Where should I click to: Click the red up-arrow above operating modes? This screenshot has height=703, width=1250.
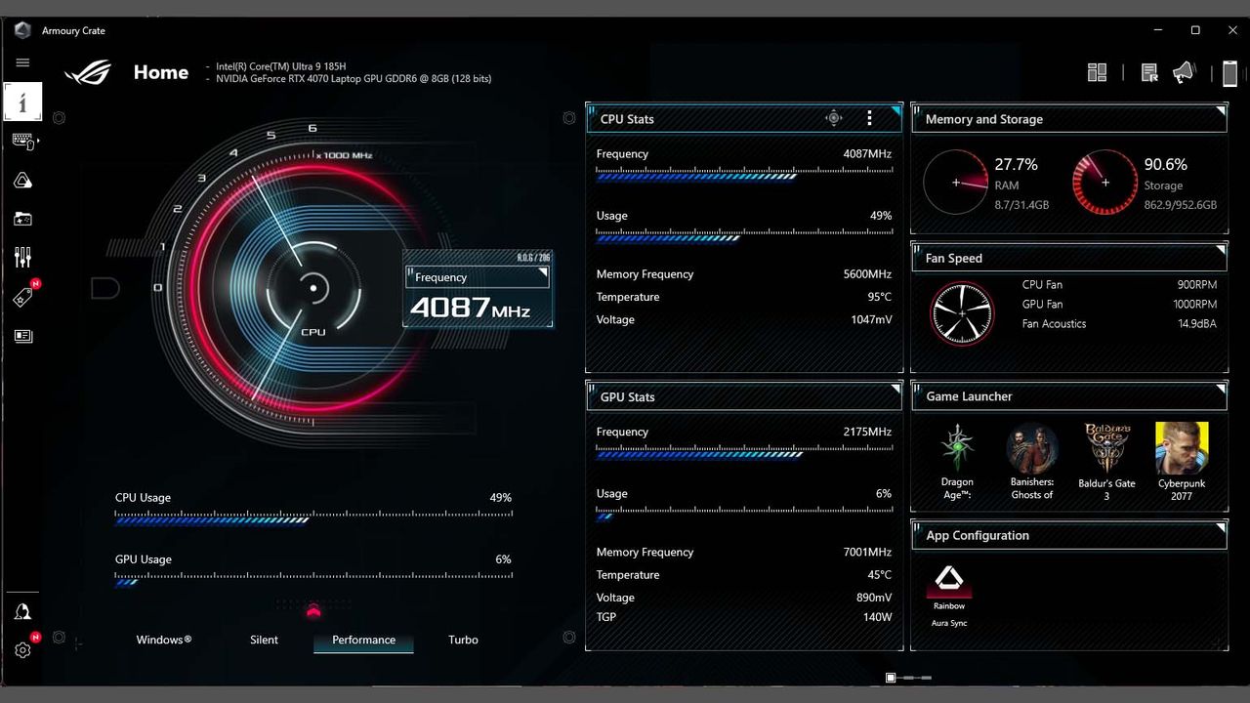pyautogui.click(x=313, y=612)
